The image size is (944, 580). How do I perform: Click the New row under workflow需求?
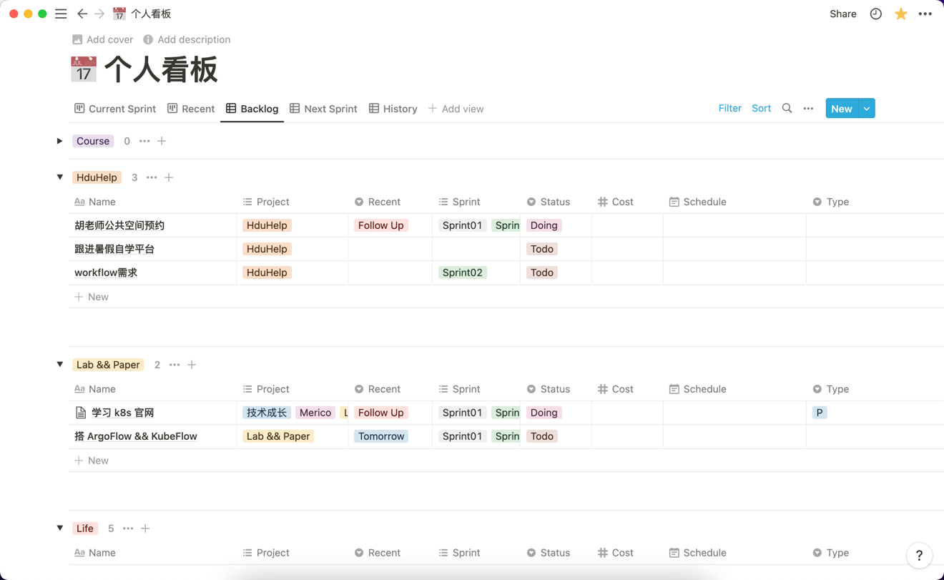tap(92, 296)
